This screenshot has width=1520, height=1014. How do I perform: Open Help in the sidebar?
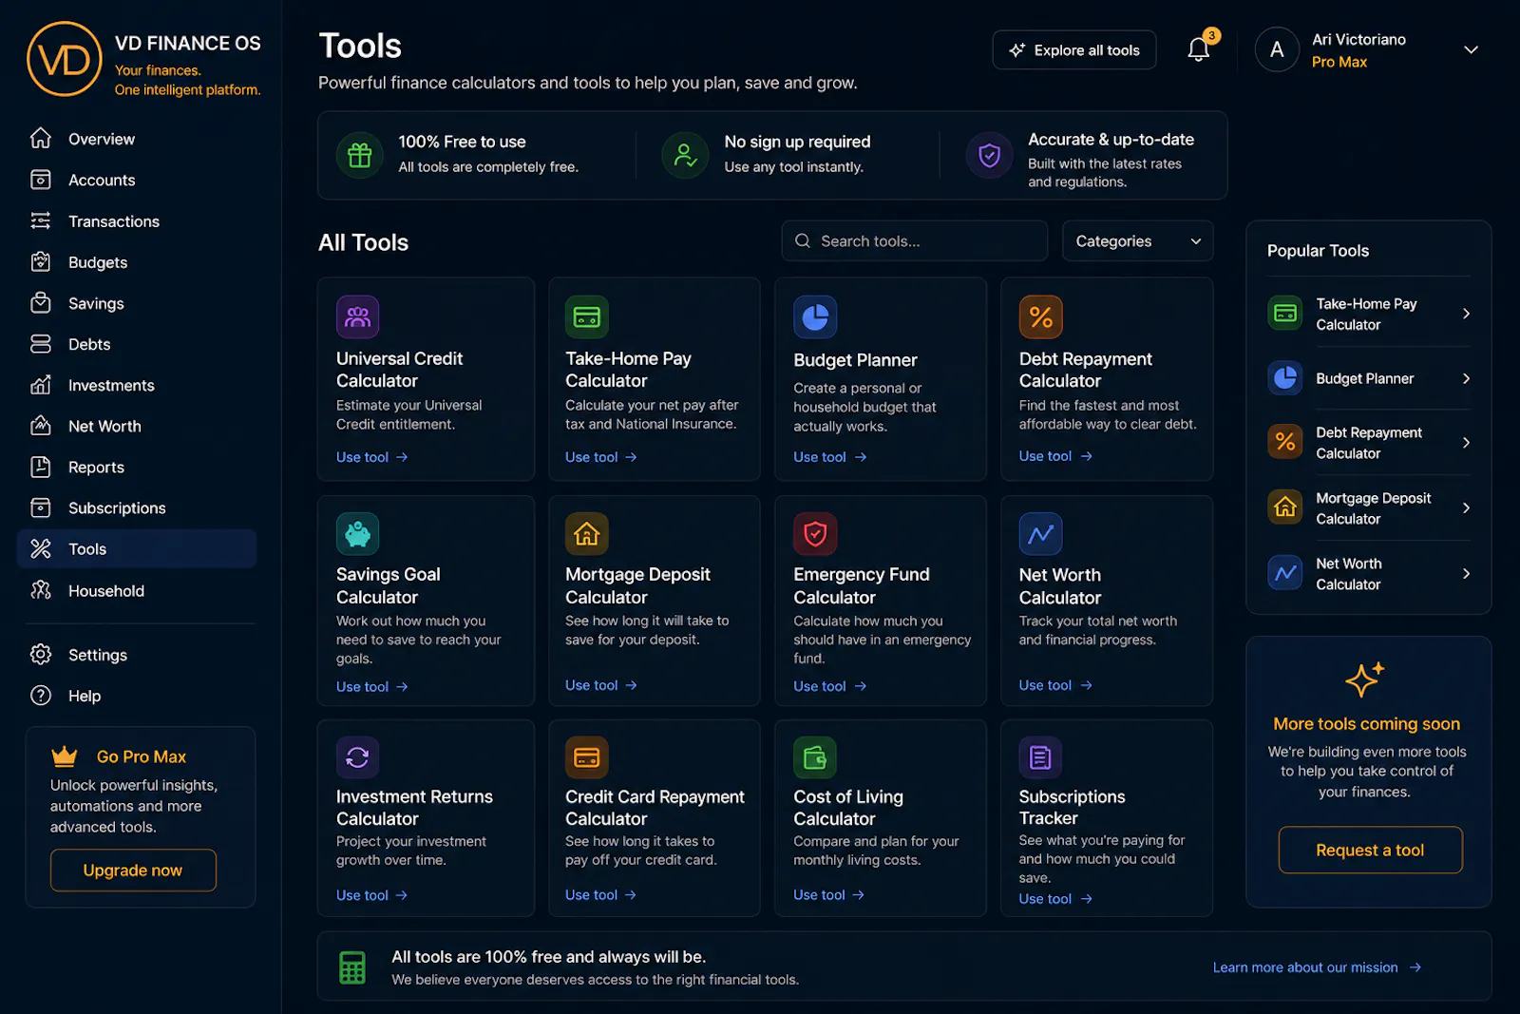(x=137, y=696)
